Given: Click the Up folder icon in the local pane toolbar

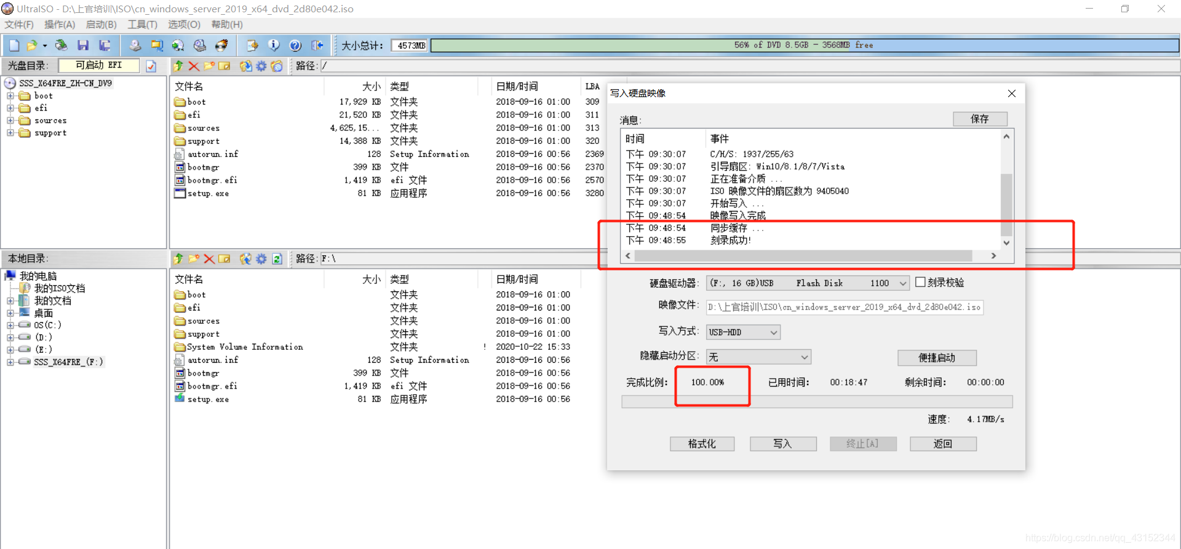Looking at the screenshot, I should 178,259.
